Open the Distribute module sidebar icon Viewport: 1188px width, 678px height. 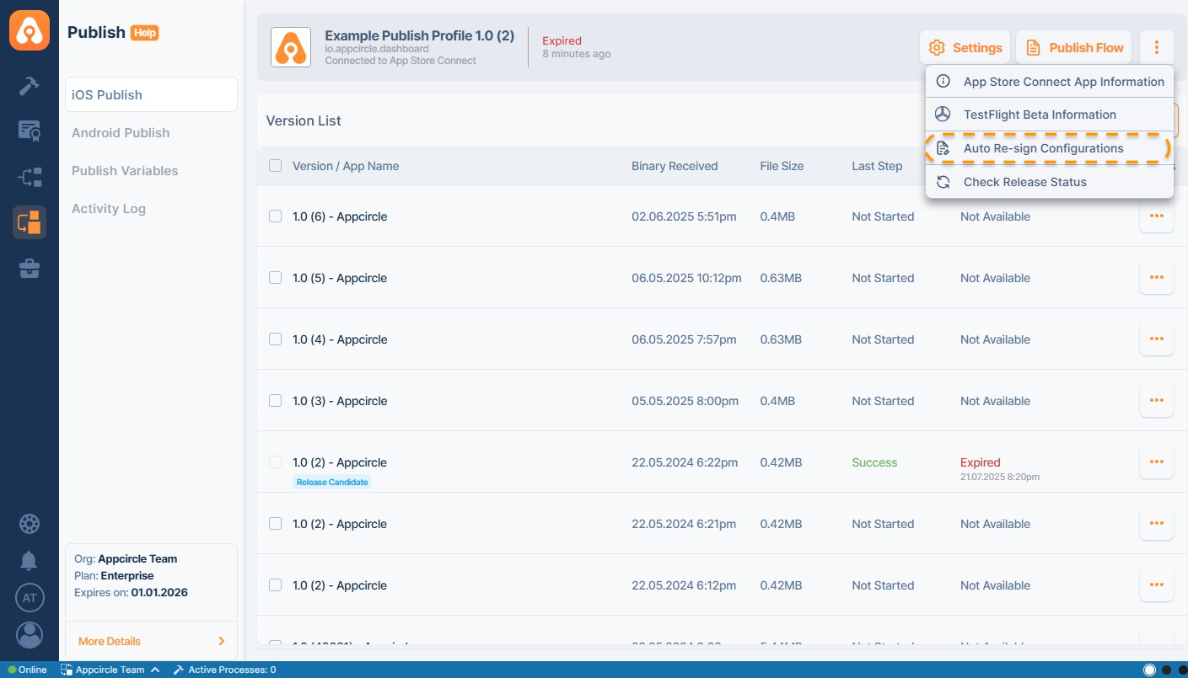coord(30,177)
